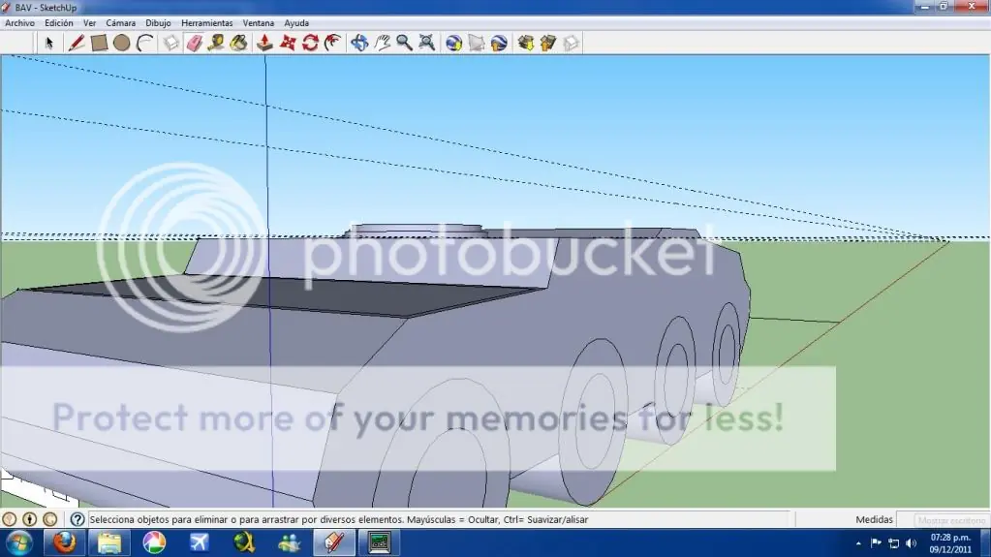Click the geo-location status bar icon
This screenshot has width=991, height=557.
[10, 519]
